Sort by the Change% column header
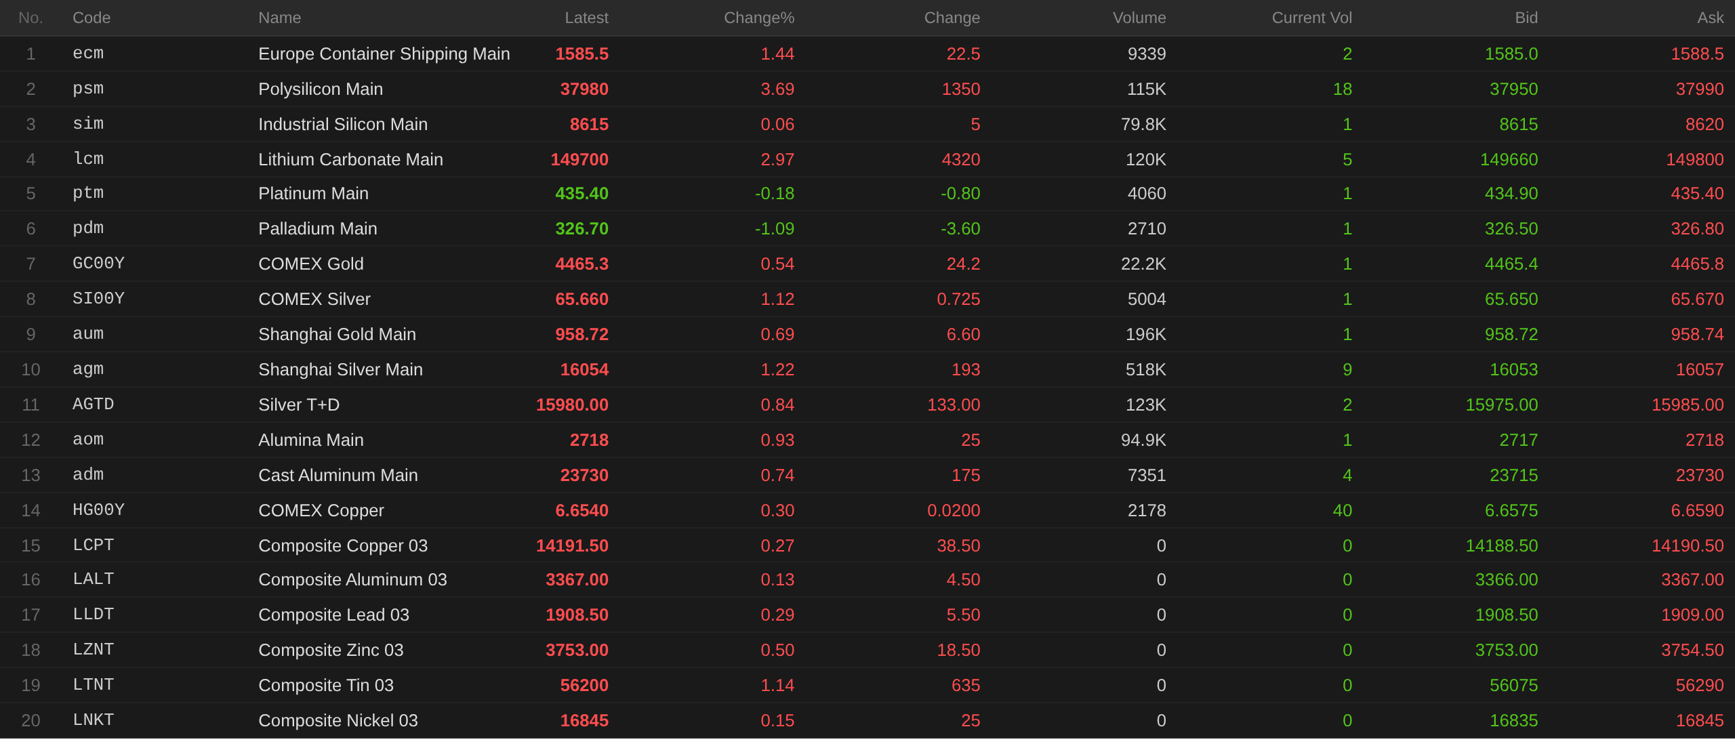Image resolution: width=1735 pixels, height=748 pixels. [759, 18]
